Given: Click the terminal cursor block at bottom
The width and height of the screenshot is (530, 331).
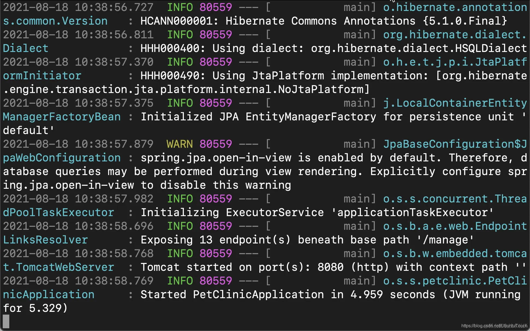Looking at the screenshot, I should (x=6, y=321).
